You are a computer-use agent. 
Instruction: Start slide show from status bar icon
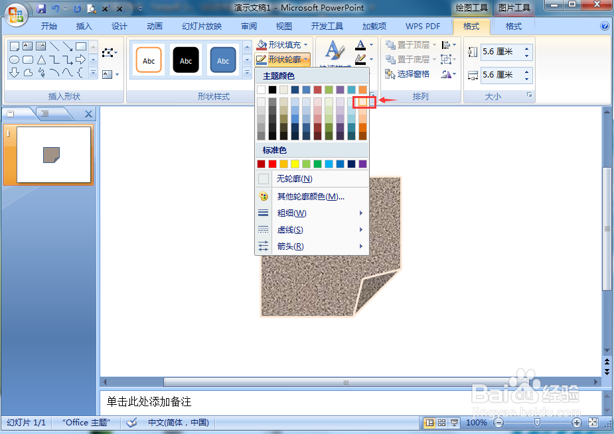tap(454, 423)
